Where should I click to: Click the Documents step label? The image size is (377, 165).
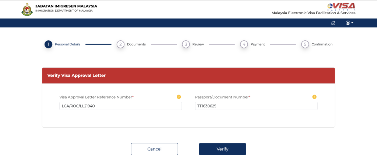pyautogui.click(x=136, y=44)
